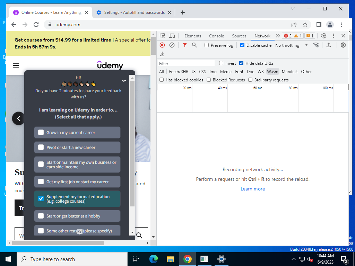Open File Explorer from the taskbar
The height and width of the screenshot is (266, 355).
[x=170, y=259]
